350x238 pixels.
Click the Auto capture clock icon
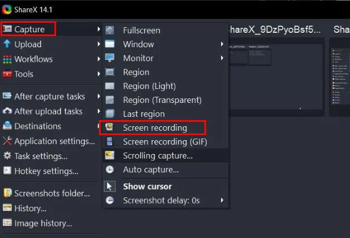coord(109,170)
